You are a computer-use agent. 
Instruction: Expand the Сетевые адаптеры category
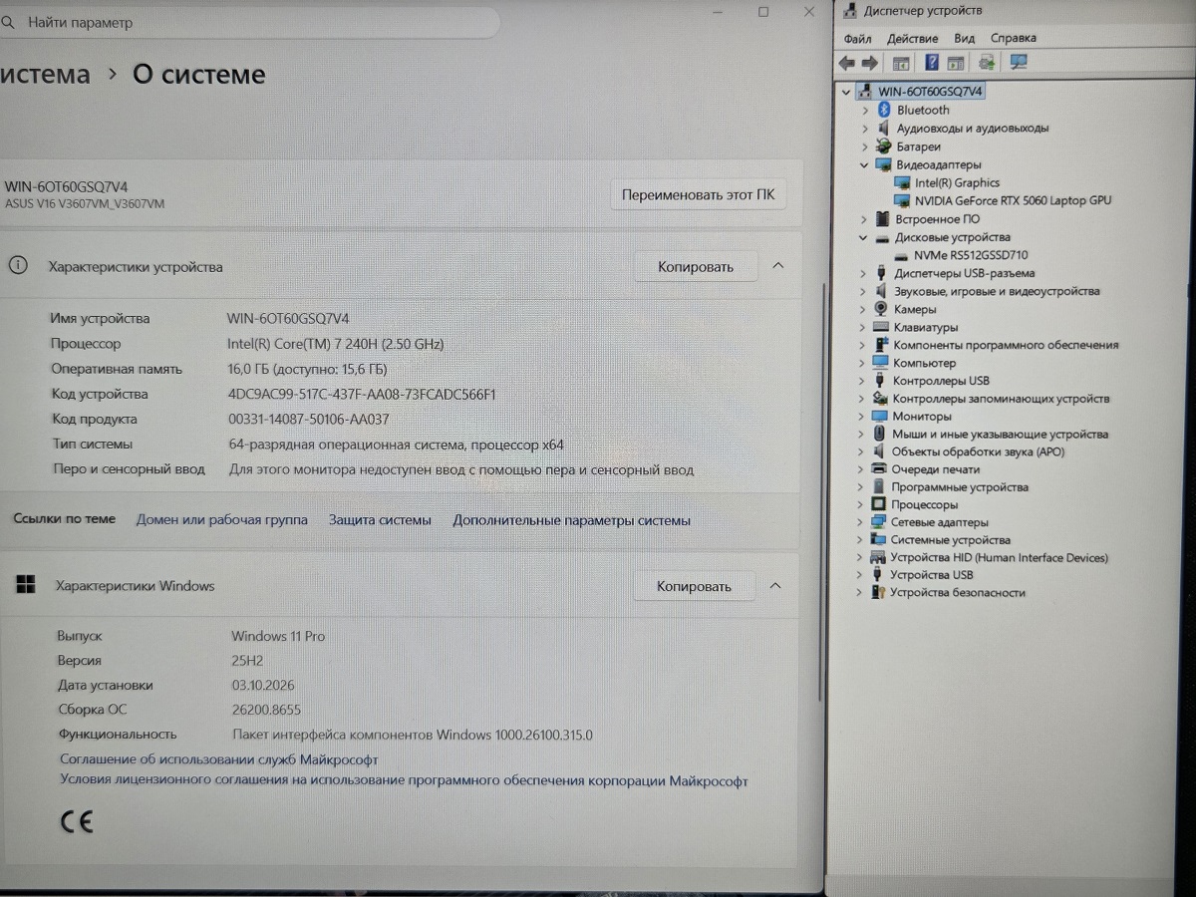(860, 522)
